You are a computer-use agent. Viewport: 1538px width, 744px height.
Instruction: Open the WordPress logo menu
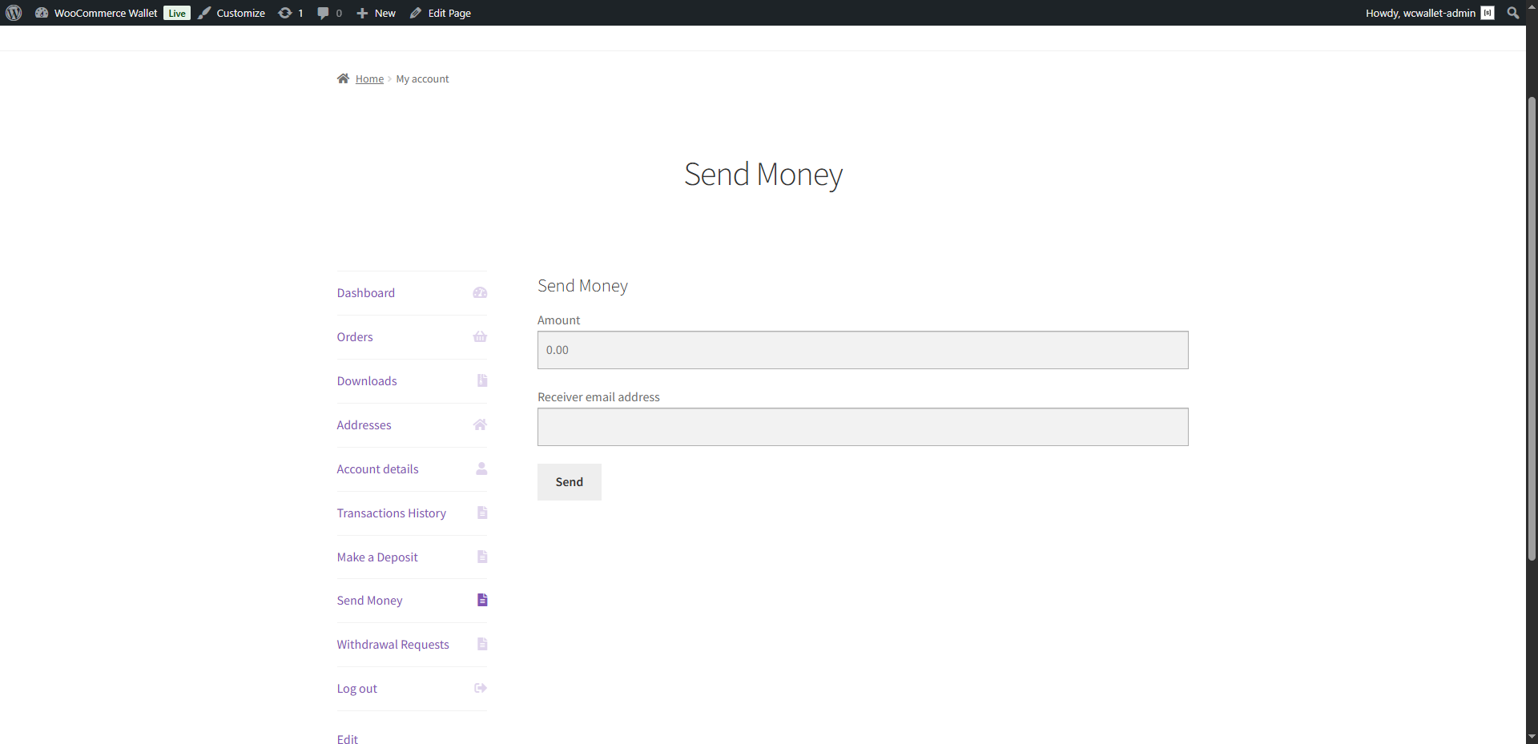pyautogui.click(x=14, y=13)
